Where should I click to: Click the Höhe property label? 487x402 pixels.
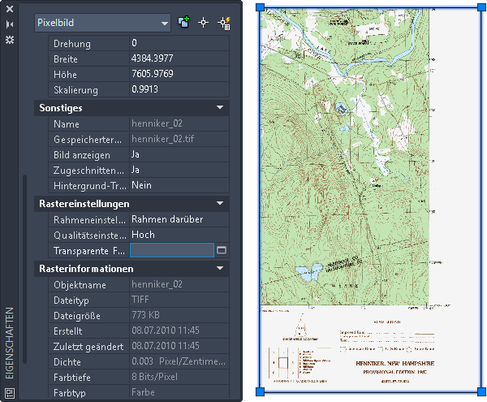[x=65, y=75]
